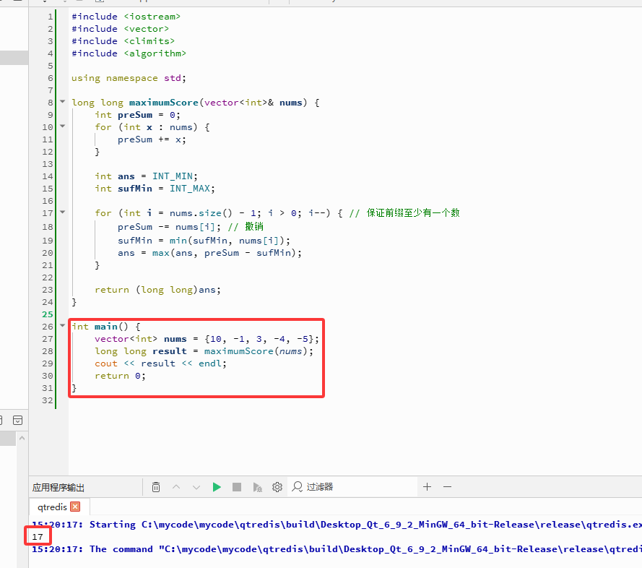The image size is (642, 568).
Task: Click the '#include <climits>' line
Action: point(123,41)
